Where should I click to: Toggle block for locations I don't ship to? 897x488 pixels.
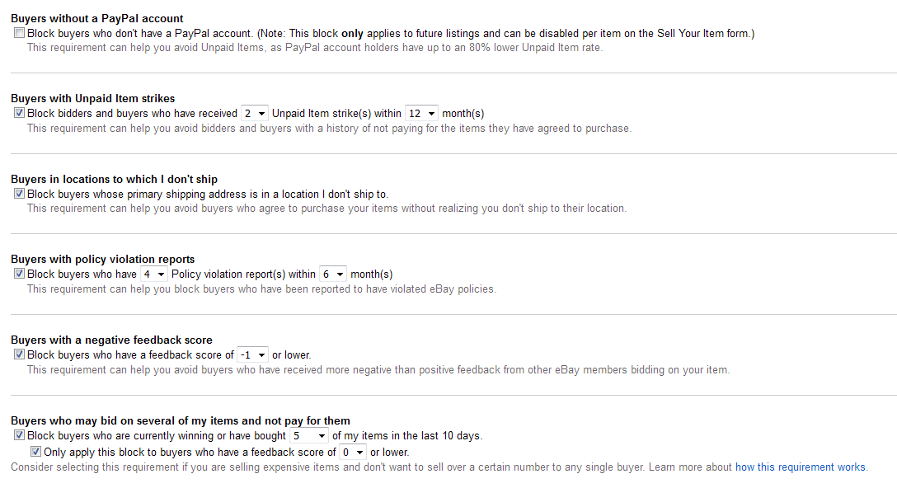click(20, 194)
